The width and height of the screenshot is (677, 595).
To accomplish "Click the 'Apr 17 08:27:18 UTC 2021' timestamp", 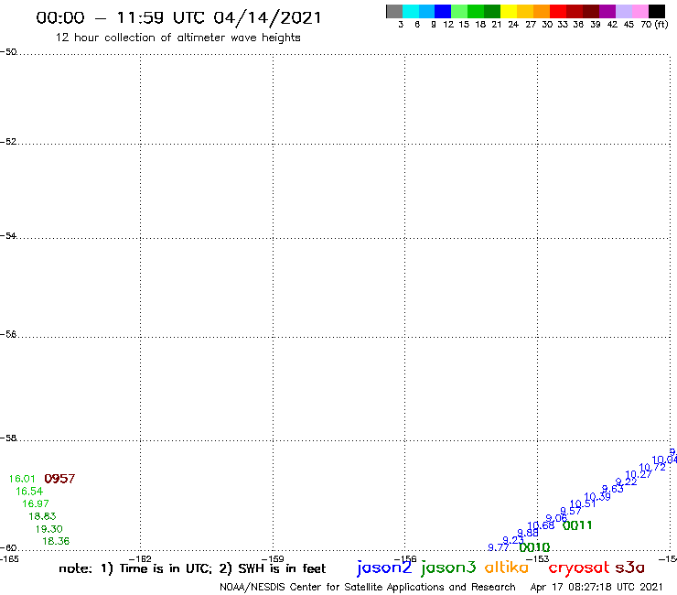I will point(596,587).
